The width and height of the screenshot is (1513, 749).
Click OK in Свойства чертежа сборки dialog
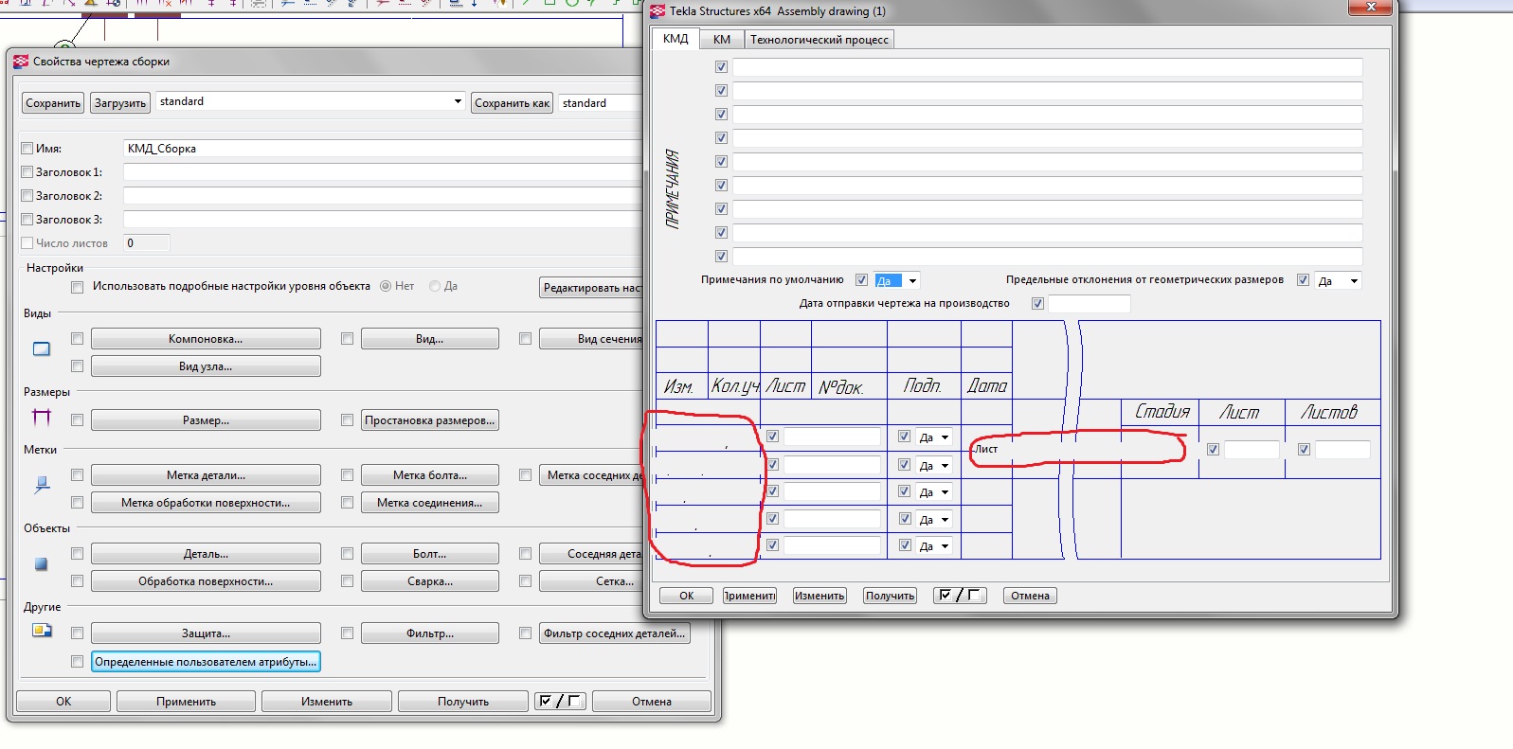click(x=63, y=702)
